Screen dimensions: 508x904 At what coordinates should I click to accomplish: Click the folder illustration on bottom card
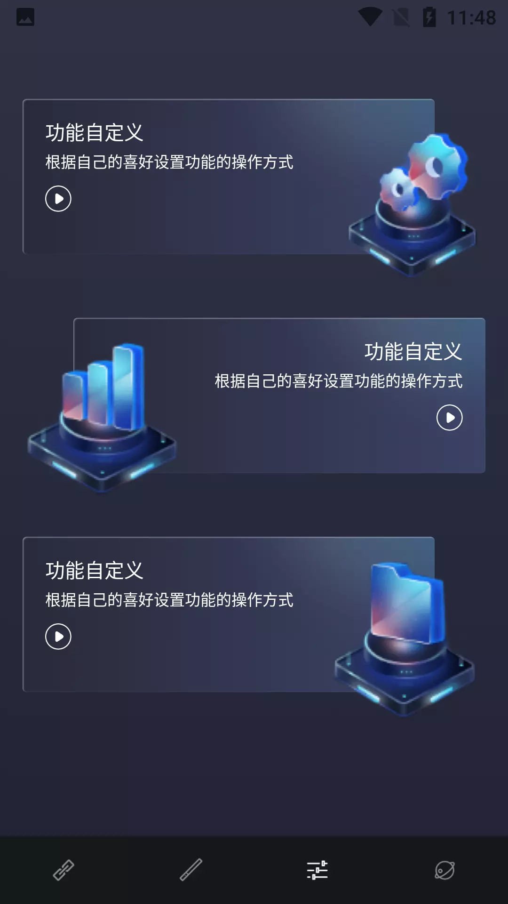[405, 638]
